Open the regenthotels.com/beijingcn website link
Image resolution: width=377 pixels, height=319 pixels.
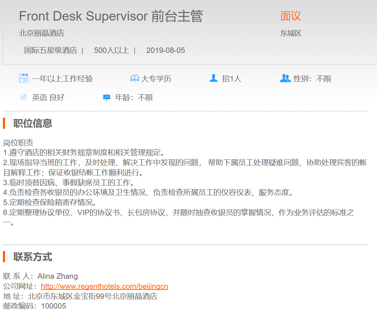(x=104, y=286)
